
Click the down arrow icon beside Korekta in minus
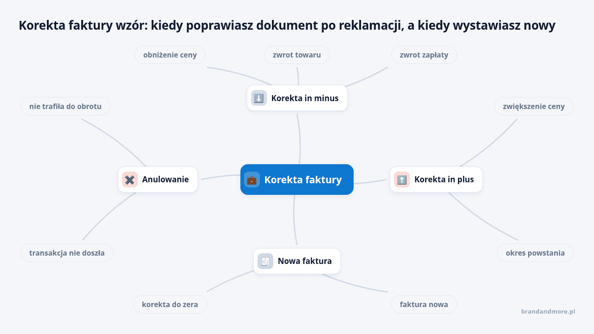[x=259, y=98]
